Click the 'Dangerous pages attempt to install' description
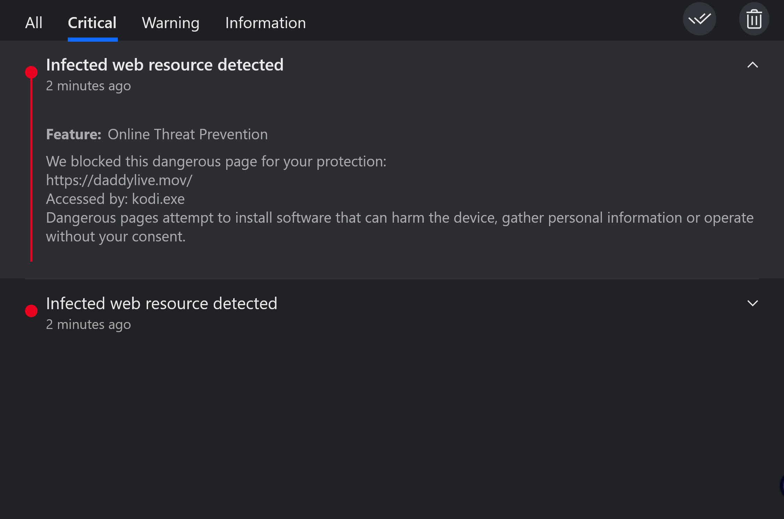The height and width of the screenshot is (519, 784). click(400, 227)
